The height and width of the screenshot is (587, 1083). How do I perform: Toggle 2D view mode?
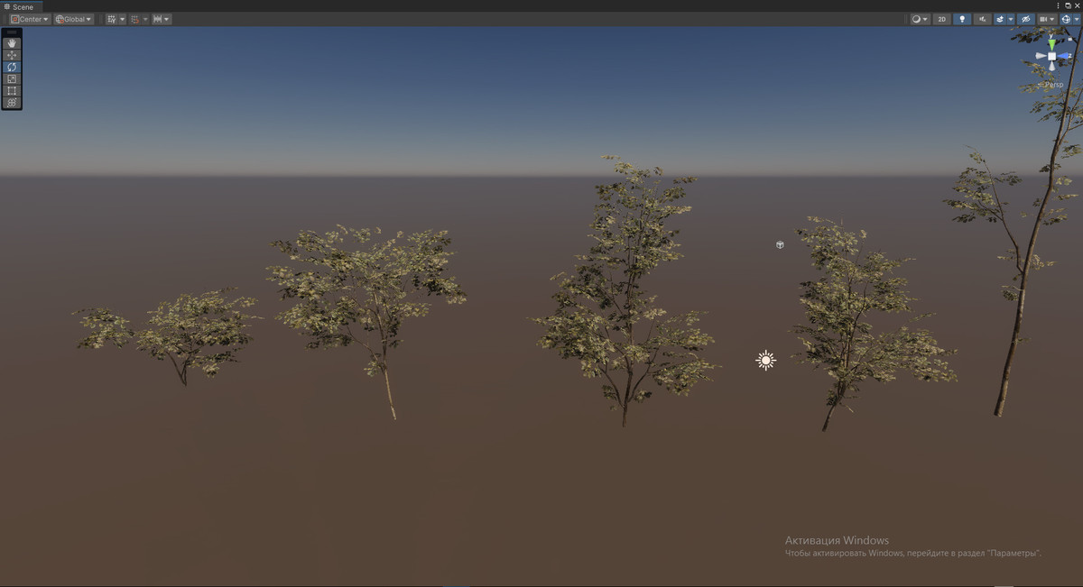tap(941, 18)
